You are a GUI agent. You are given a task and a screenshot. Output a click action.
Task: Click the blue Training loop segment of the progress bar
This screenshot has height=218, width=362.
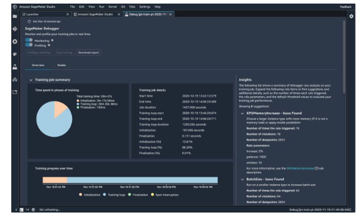click(142, 180)
